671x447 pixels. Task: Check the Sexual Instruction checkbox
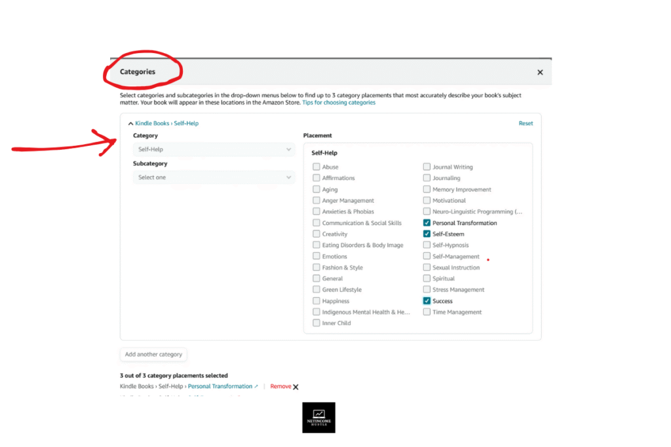pos(427,268)
